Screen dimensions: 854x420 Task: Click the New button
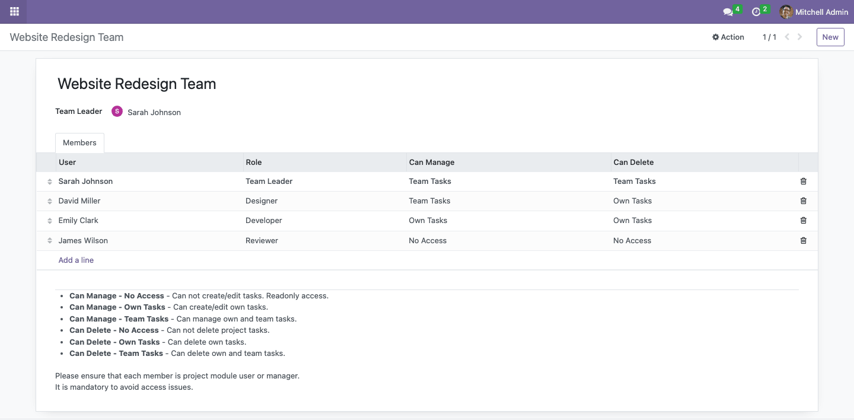(830, 37)
